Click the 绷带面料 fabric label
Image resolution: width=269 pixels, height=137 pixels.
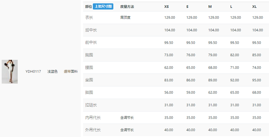(x=71, y=72)
